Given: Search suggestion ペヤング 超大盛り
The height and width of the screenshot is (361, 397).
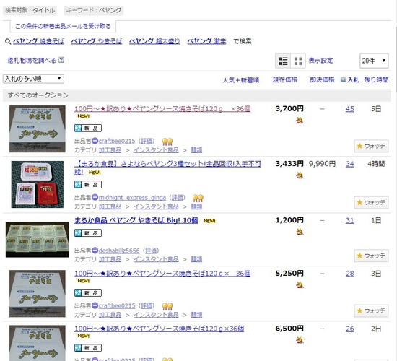Looking at the screenshot, I should click(154, 41).
